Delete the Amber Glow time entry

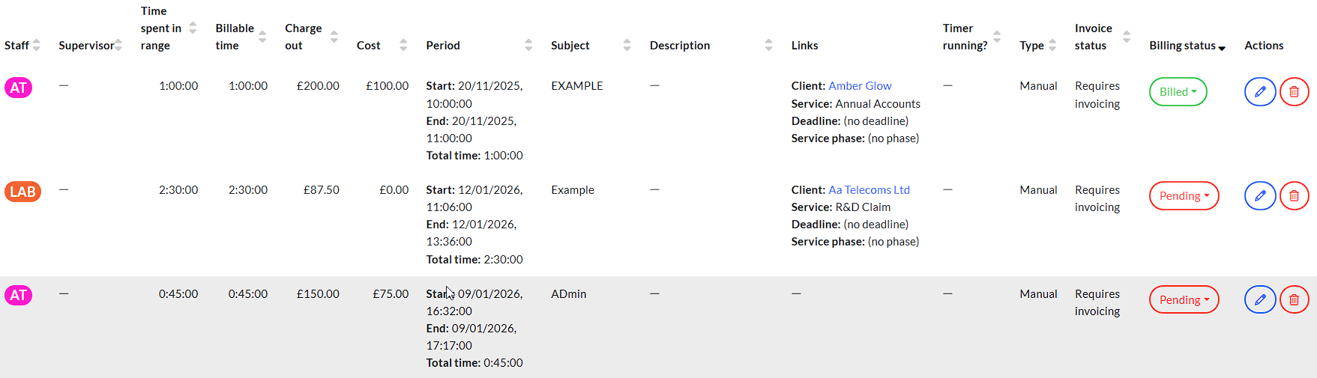tap(1294, 92)
